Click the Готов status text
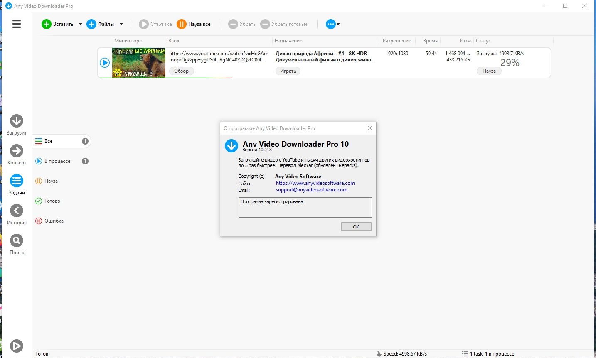 click(x=42, y=354)
